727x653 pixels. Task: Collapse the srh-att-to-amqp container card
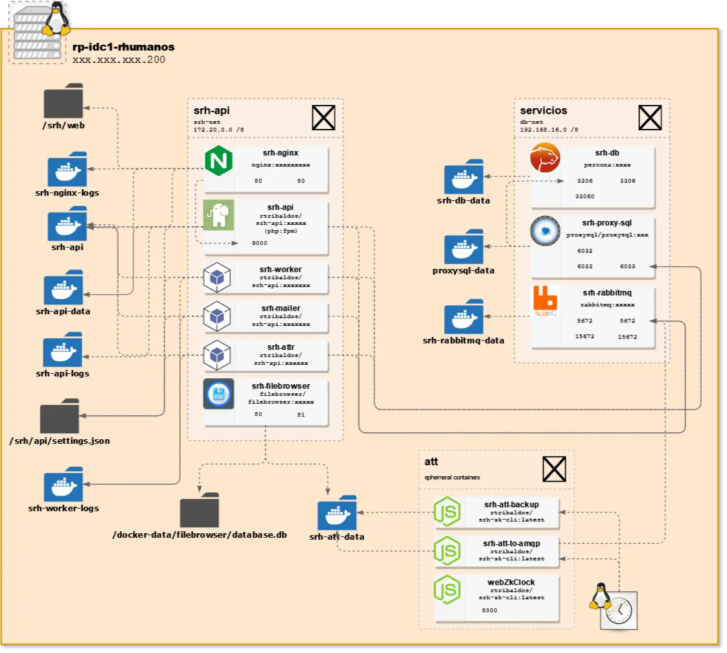click(x=512, y=552)
